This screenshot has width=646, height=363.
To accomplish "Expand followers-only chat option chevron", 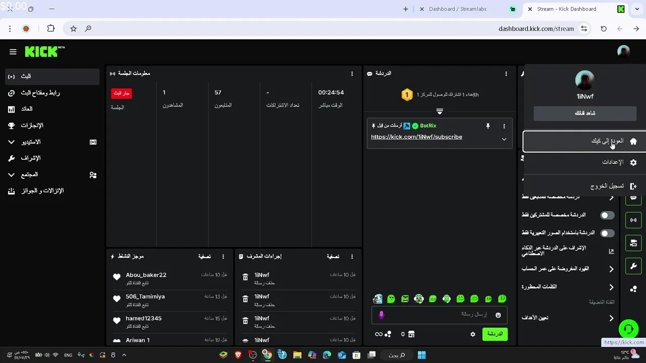I will 611,198.
